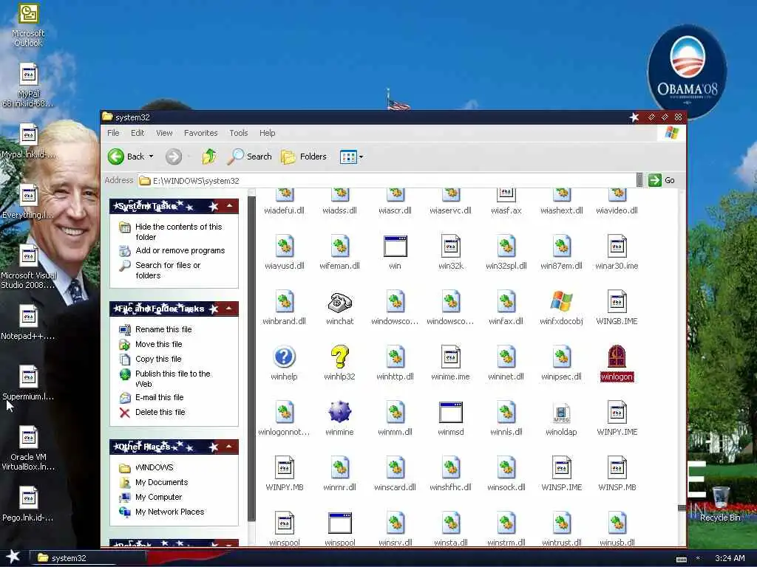Click Search for files or folders link
The image size is (757, 567).
[x=168, y=270]
